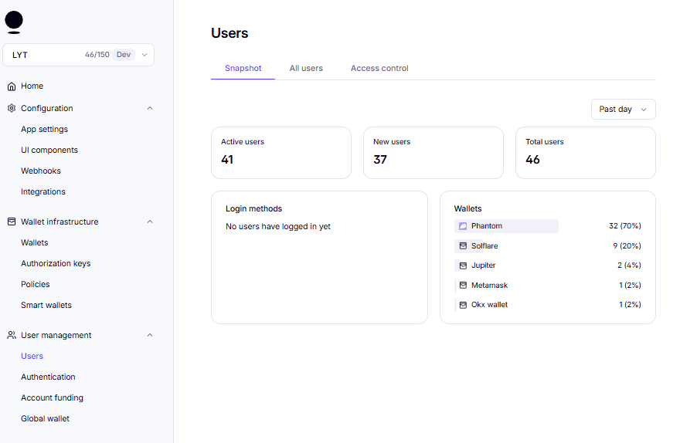Click the User management people icon

12,335
